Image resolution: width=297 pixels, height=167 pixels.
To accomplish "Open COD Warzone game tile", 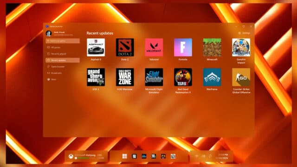I will click(125, 77).
